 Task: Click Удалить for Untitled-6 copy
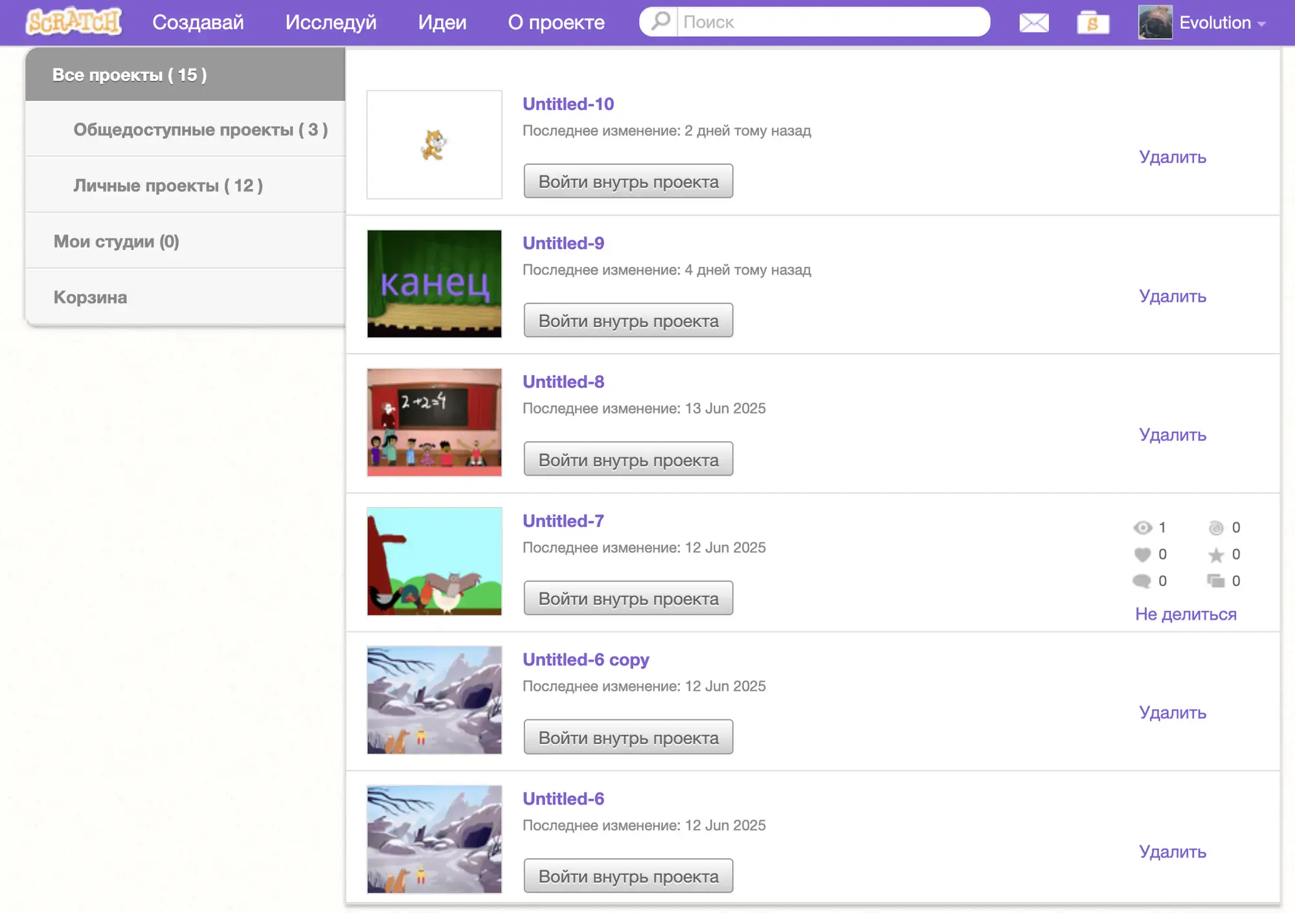click(x=1173, y=713)
